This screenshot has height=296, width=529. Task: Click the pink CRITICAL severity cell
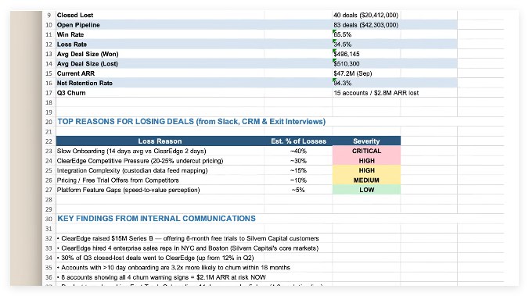pyautogui.click(x=366, y=151)
